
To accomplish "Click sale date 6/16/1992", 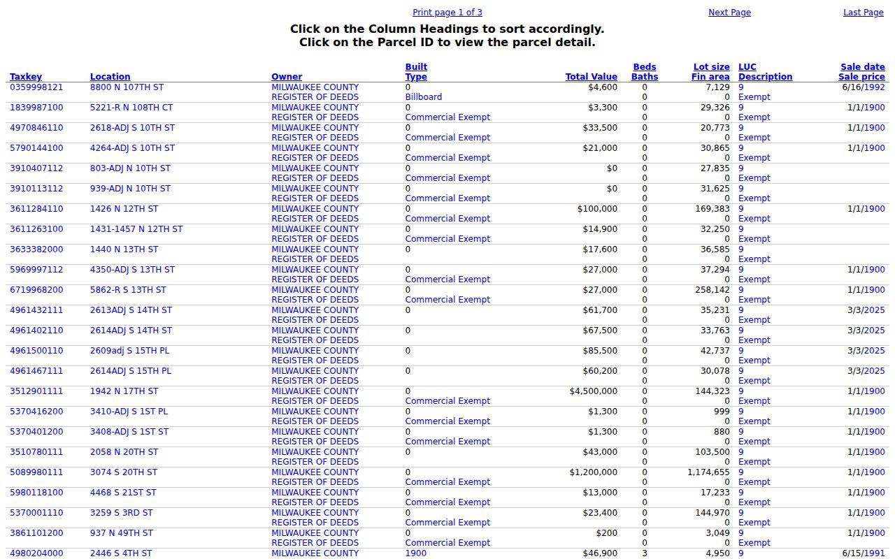I will (x=864, y=87).
